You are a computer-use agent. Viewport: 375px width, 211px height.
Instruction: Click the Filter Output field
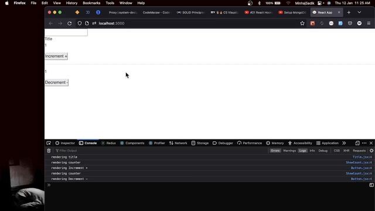(160, 151)
